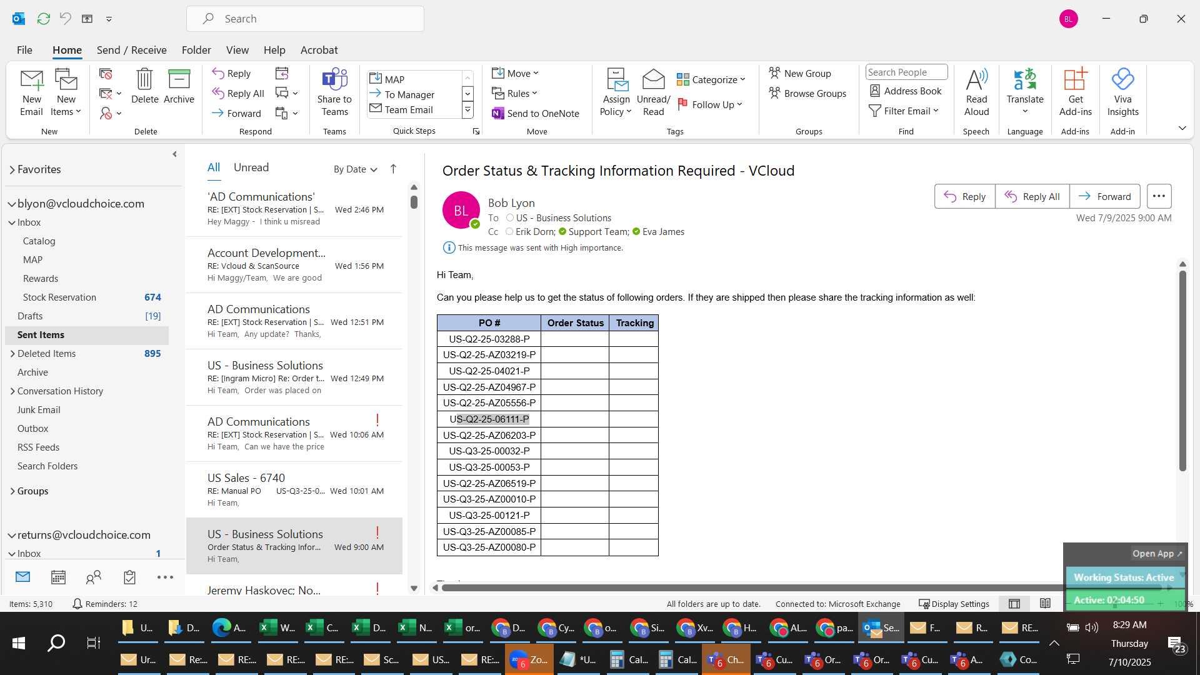Image resolution: width=1200 pixels, height=675 pixels.
Task: Click the Send/Receive All Folders icon
Action: click(x=43, y=19)
